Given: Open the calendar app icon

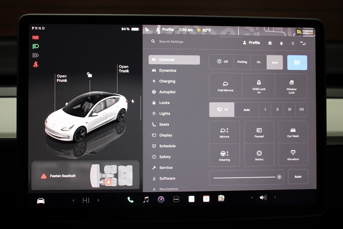Looking at the screenshot, I should coord(206,199).
